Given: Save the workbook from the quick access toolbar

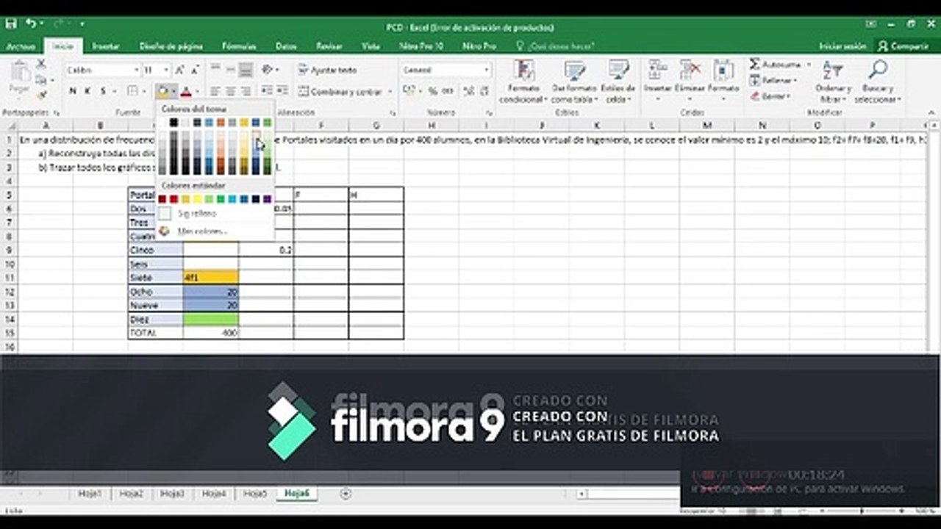Looking at the screenshot, I should pyautogui.click(x=11, y=24).
